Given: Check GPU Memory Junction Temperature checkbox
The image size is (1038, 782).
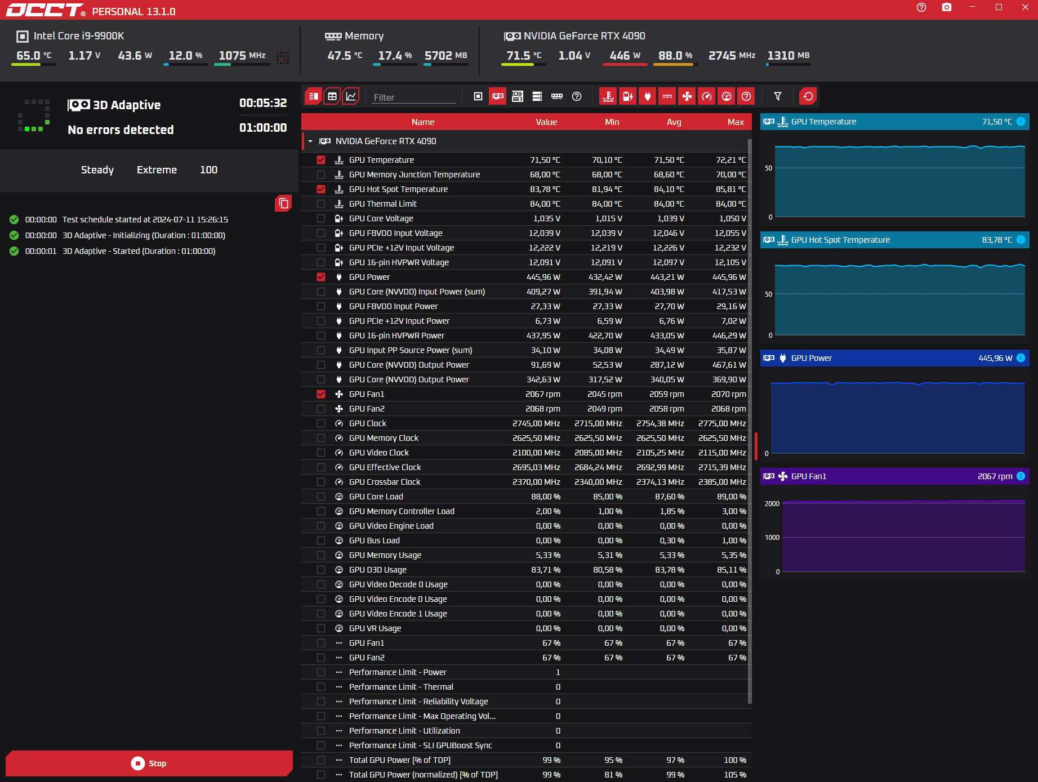Looking at the screenshot, I should click(321, 175).
